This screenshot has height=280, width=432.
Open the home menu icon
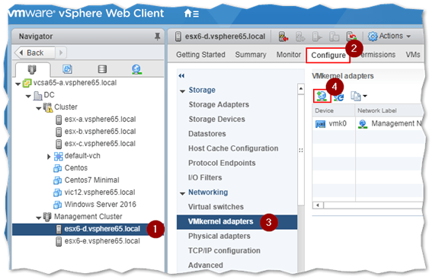tap(191, 13)
